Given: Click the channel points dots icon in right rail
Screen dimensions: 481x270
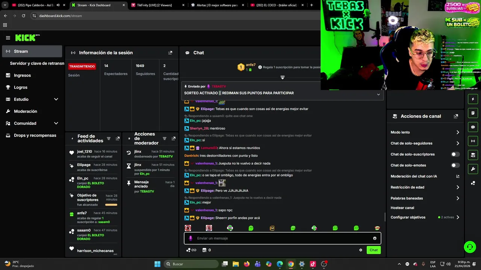Looking at the screenshot, I should [473, 183].
